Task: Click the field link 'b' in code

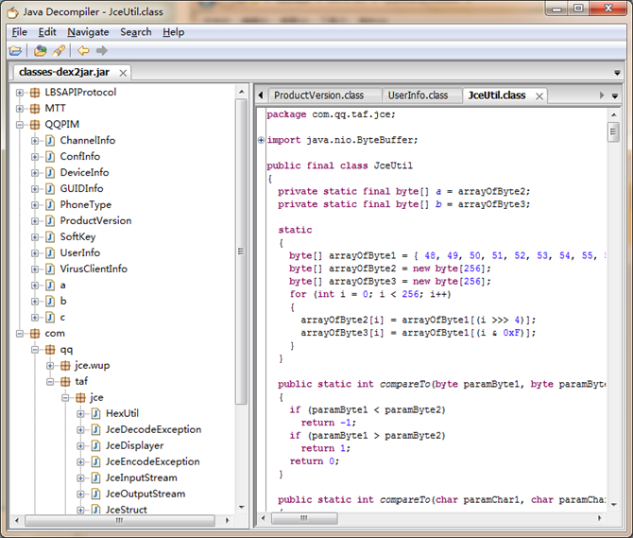Action: click(x=438, y=204)
